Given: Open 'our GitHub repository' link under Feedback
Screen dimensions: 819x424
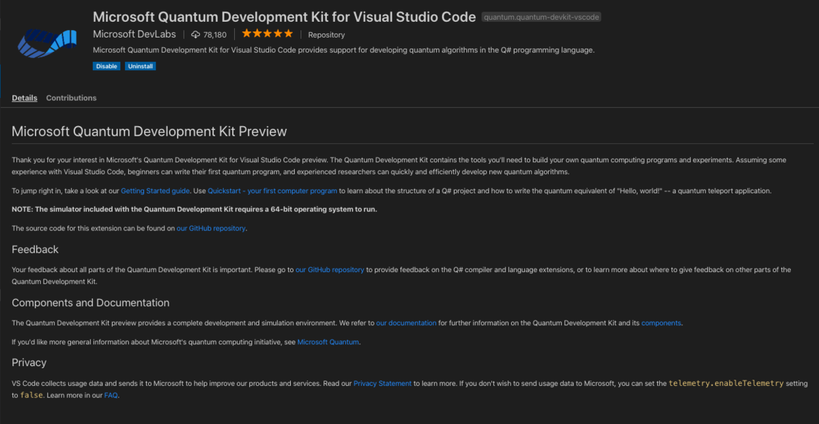Looking at the screenshot, I should point(330,270).
